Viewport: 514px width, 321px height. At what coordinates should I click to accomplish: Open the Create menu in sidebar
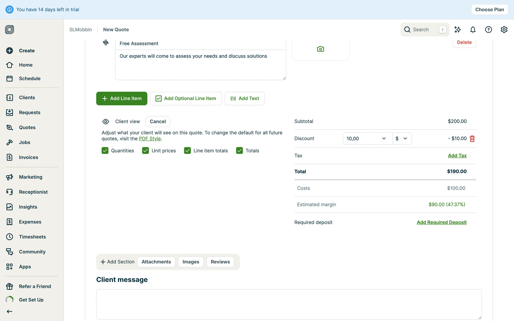click(x=27, y=51)
